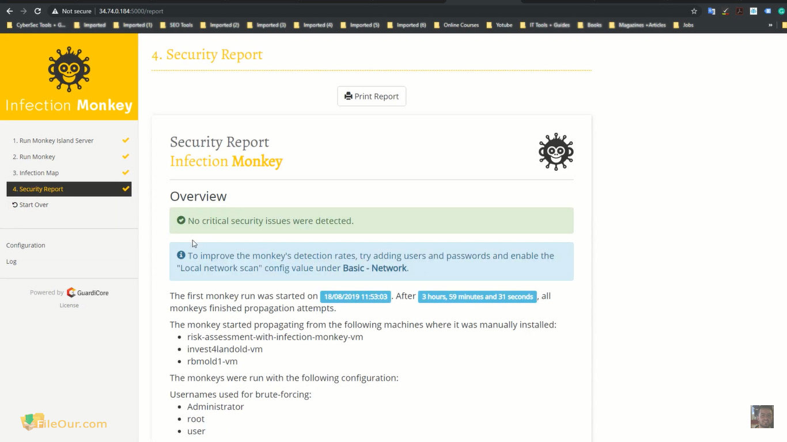Click the monkey logo in report header
This screenshot has width=787, height=442.
tap(556, 151)
